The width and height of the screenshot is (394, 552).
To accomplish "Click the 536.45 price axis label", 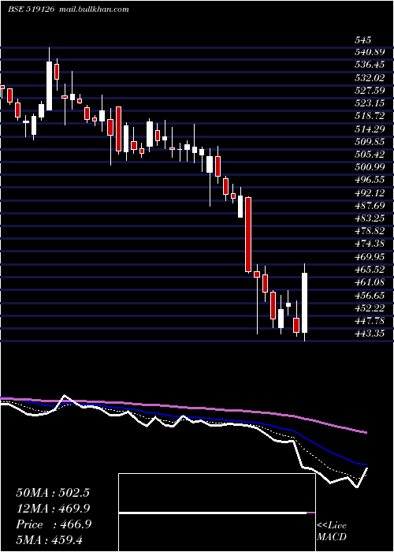I will point(370,65).
